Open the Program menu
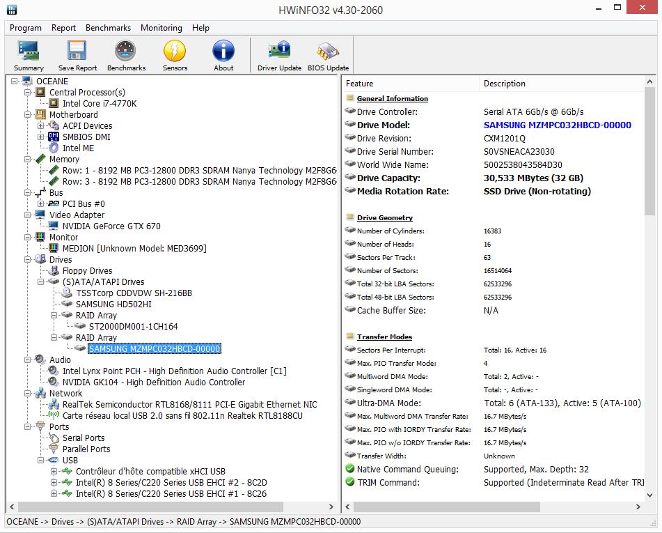 (26, 28)
